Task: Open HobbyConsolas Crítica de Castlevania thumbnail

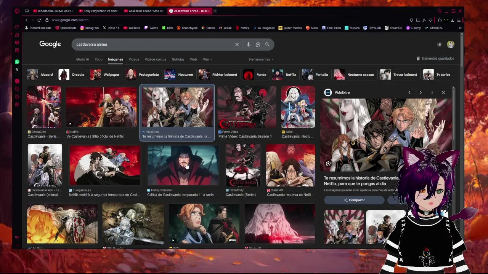Action: (183, 166)
